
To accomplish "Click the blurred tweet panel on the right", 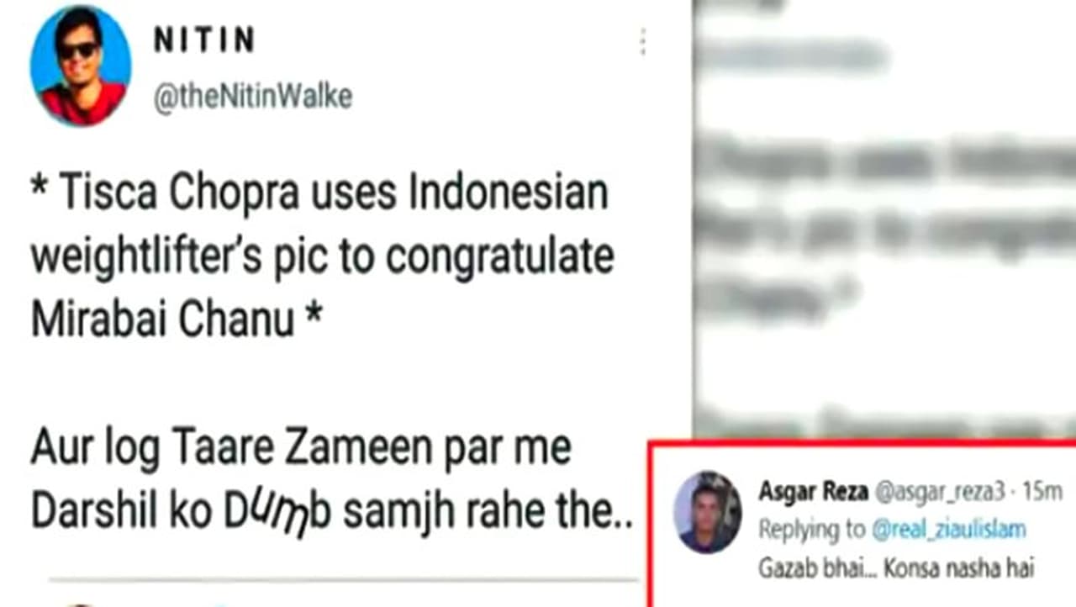I will click(x=885, y=219).
